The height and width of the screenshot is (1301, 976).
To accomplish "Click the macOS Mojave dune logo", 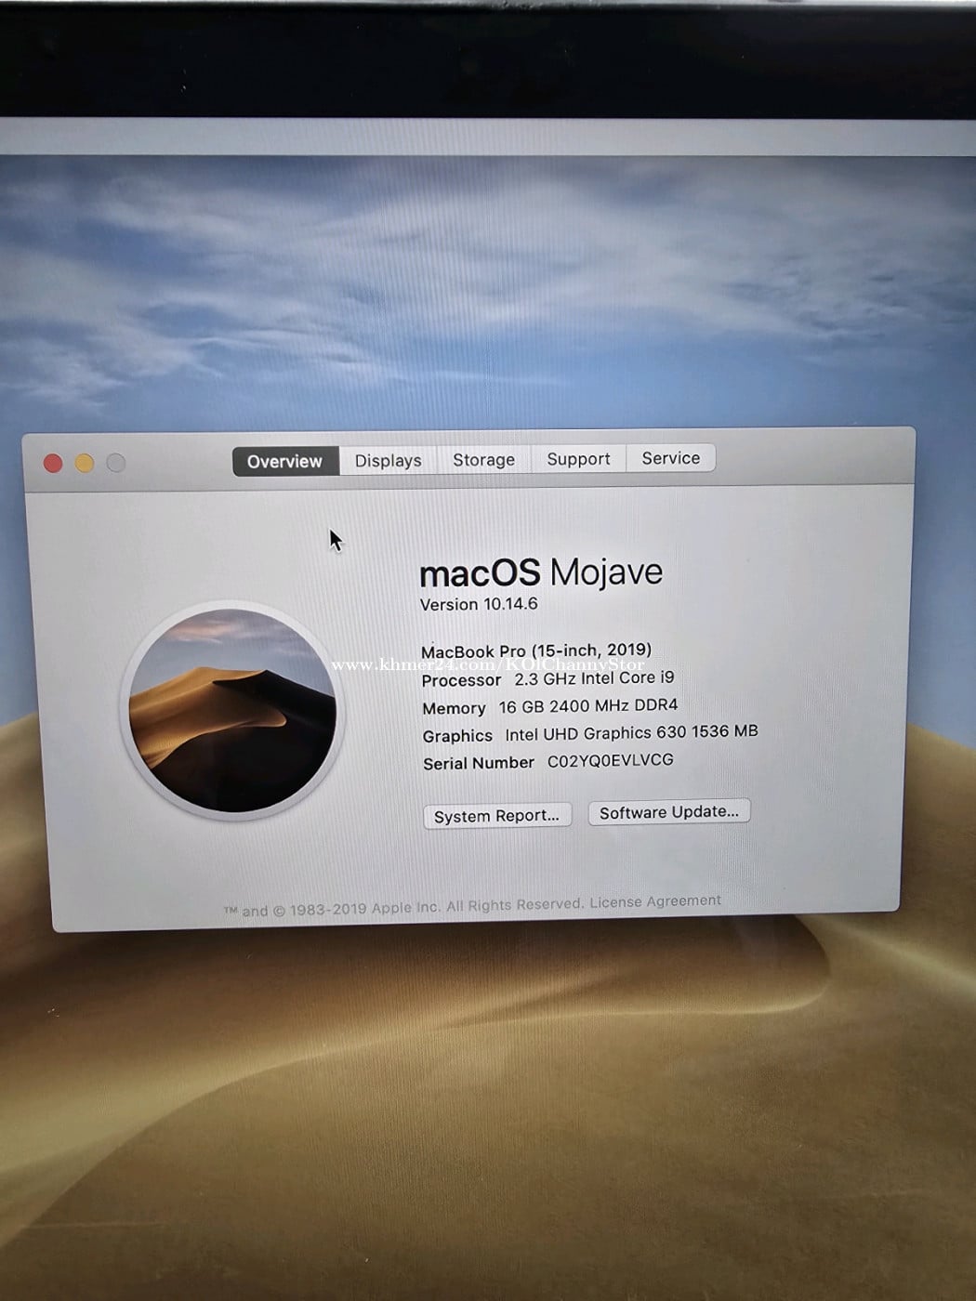I will (232, 710).
